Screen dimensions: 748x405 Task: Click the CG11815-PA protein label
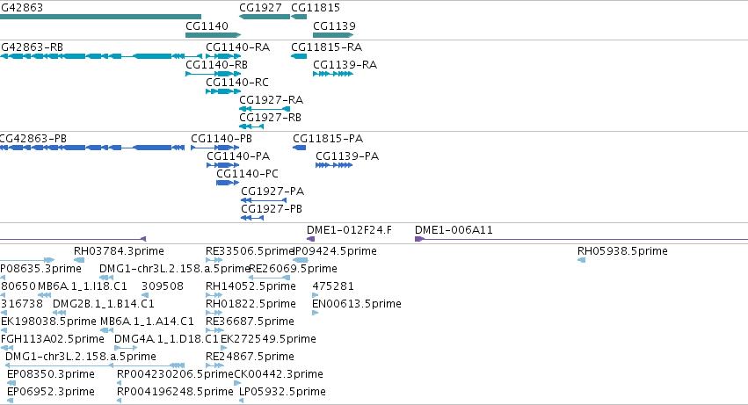328,138
